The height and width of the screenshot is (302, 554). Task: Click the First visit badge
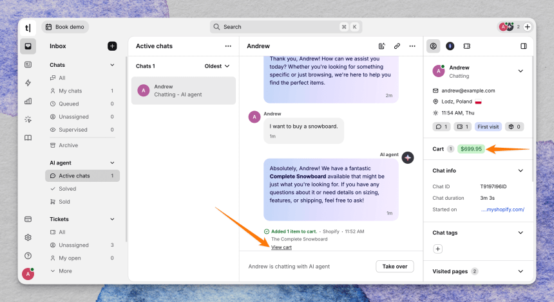coord(488,127)
